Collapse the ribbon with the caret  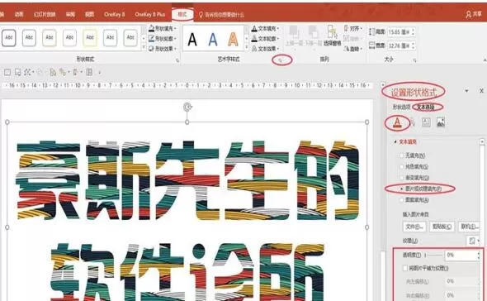(485, 60)
